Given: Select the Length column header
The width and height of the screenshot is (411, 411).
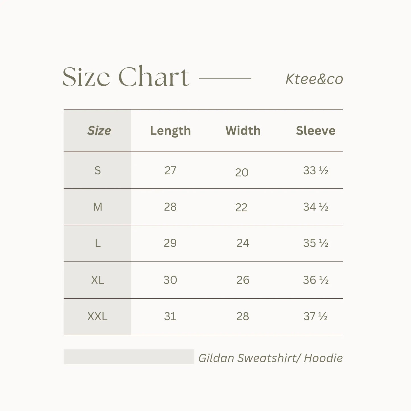Looking at the screenshot, I should click(x=170, y=131).
